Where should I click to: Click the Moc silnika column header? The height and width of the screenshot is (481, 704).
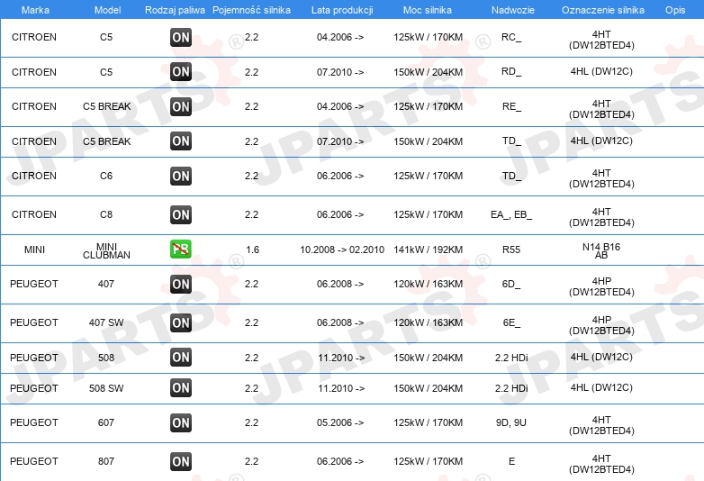[x=428, y=10]
